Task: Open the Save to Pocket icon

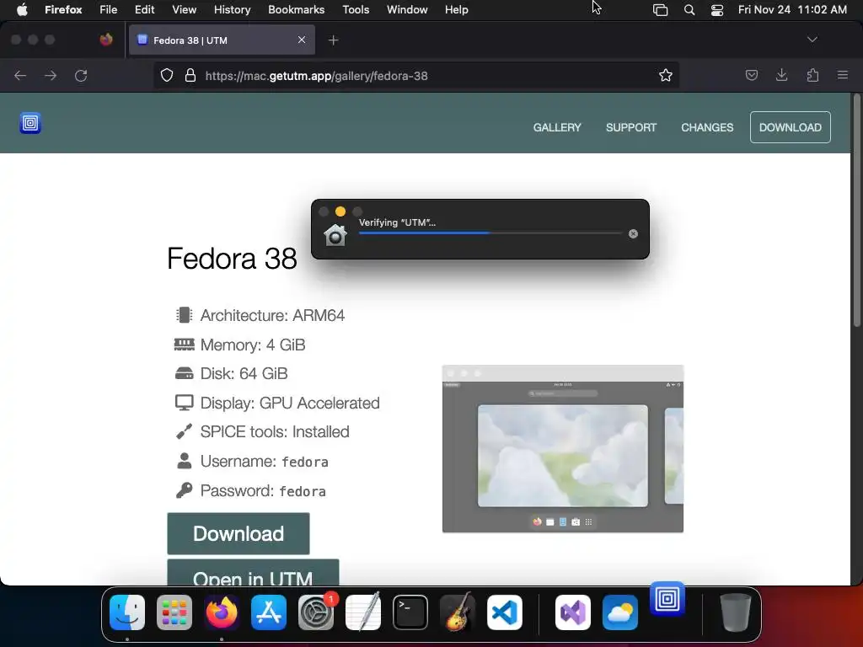Action: pos(751,75)
